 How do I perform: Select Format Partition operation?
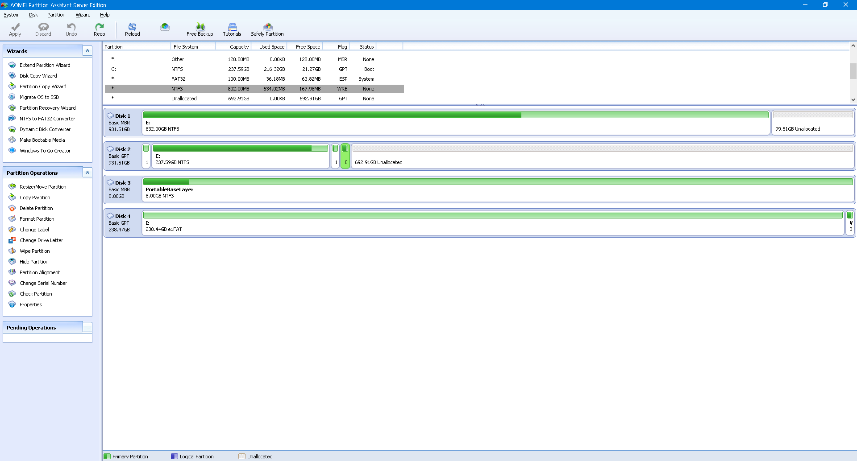[37, 219]
